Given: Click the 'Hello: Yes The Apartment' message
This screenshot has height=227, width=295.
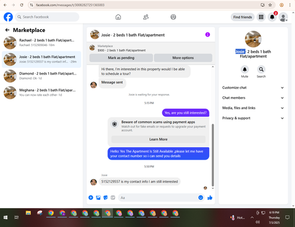Looking at the screenshot, I should [158, 154].
